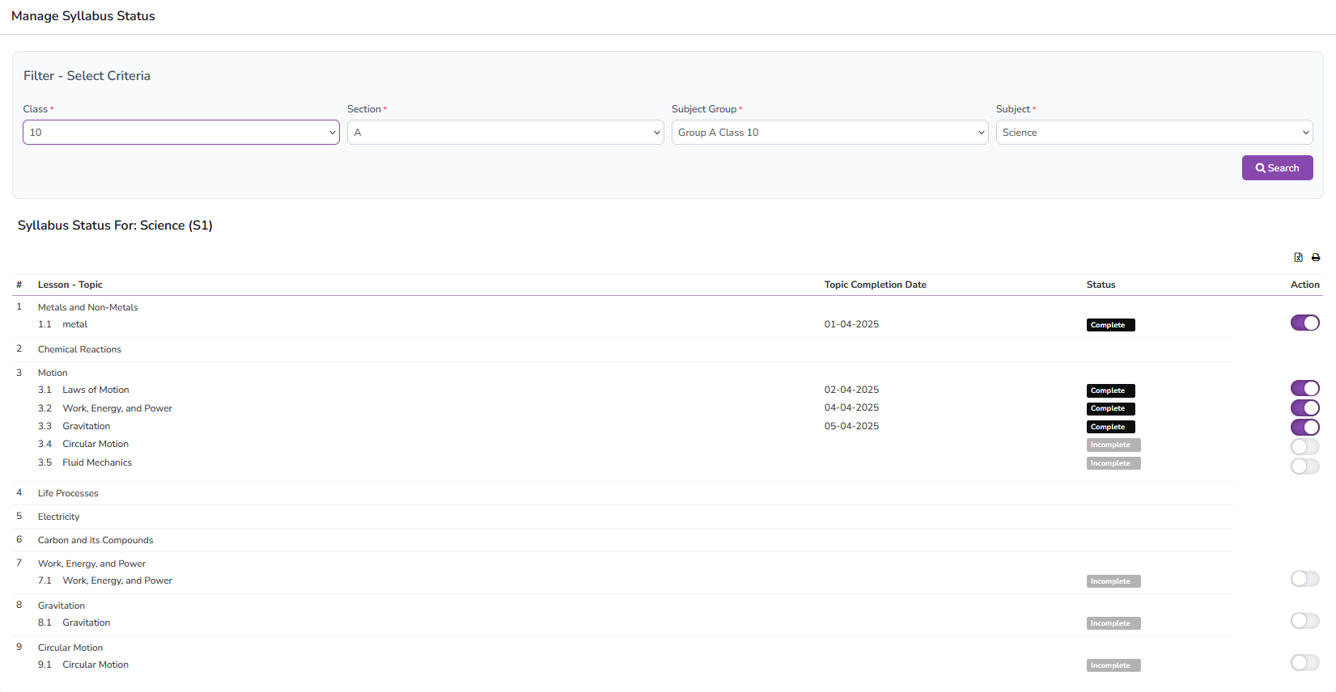Turn off the 3.2 Work, Energy, and Power toggle
The width and height of the screenshot is (1336, 692).
[1304, 408]
